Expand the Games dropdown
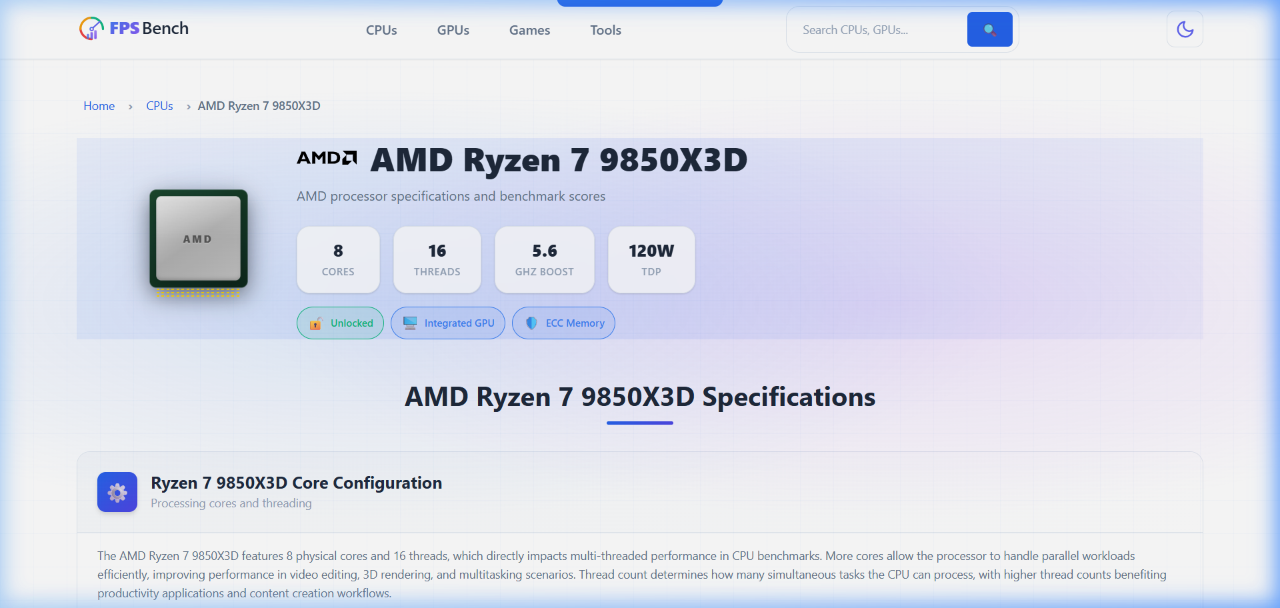The height and width of the screenshot is (608, 1280). point(529,30)
